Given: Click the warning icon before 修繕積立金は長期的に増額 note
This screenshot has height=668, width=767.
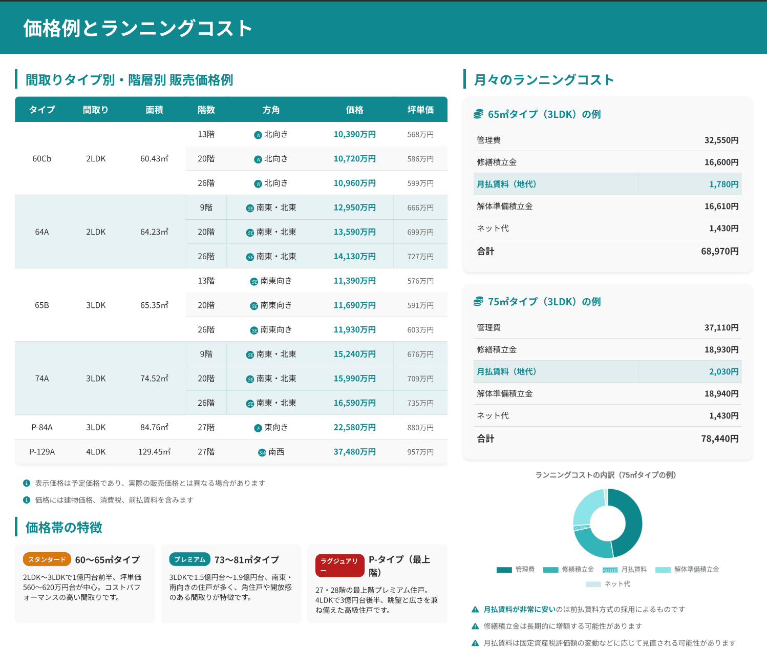Looking at the screenshot, I should click(x=475, y=625).
